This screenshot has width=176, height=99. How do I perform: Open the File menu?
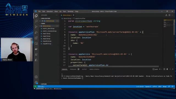[39, 12]
